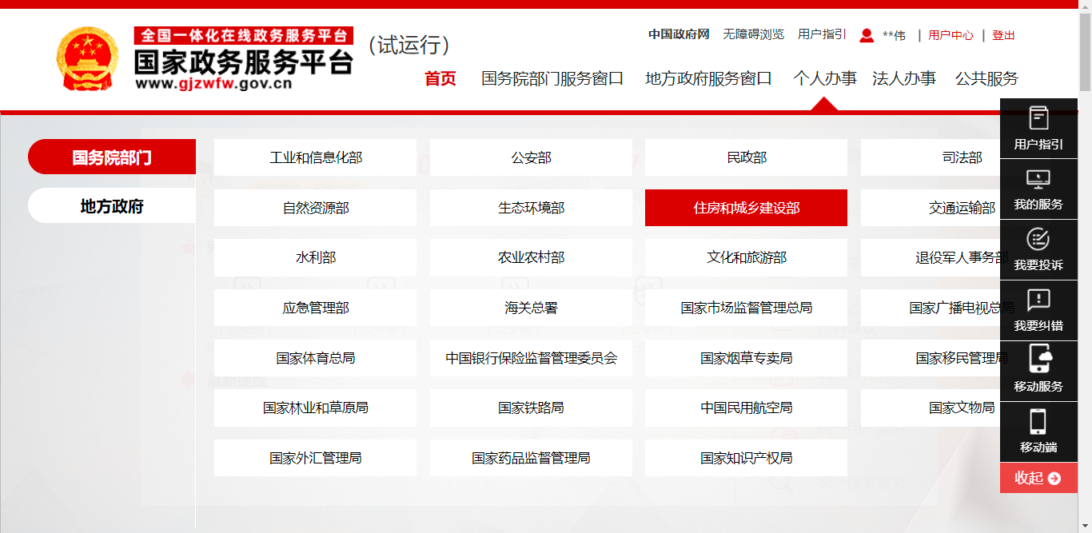
Task: Click the 移动端 phone icon
Action: (1038, 421)
